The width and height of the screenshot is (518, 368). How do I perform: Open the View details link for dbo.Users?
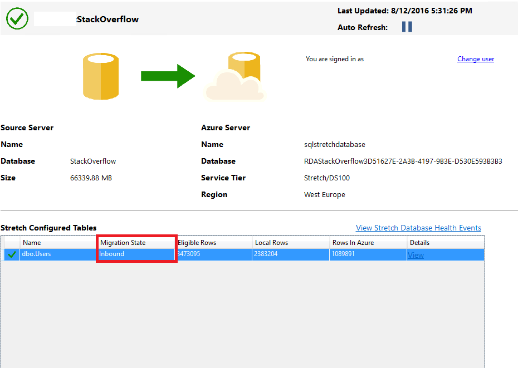click(x=416, y=255)
